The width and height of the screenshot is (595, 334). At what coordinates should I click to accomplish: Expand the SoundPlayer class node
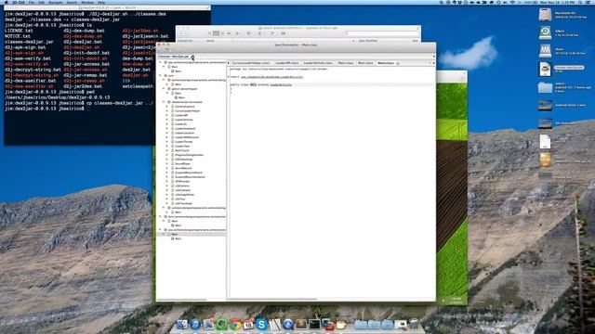click(167, 164)
